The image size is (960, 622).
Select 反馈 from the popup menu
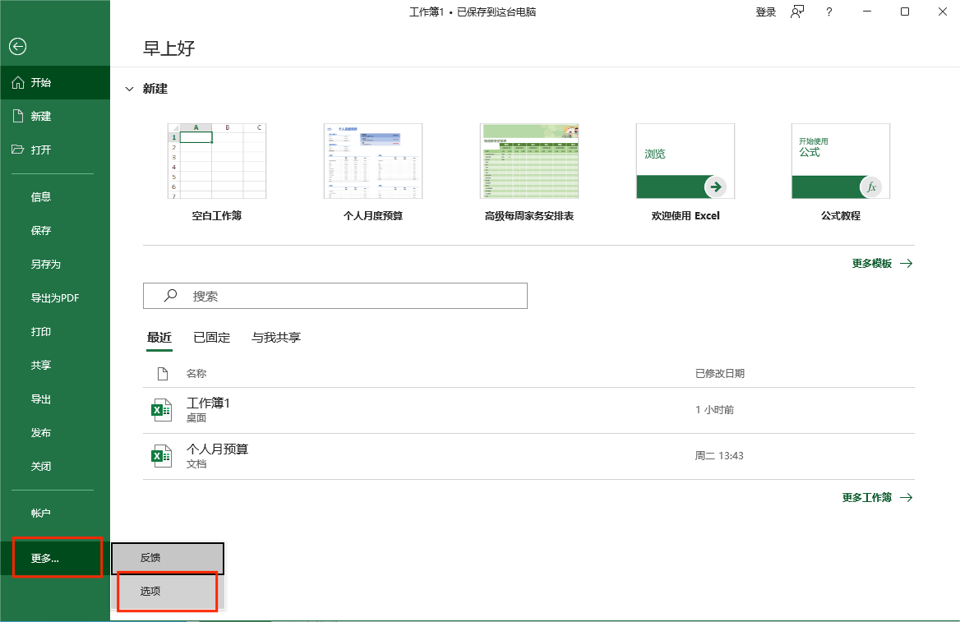click(x=151, y=558)
